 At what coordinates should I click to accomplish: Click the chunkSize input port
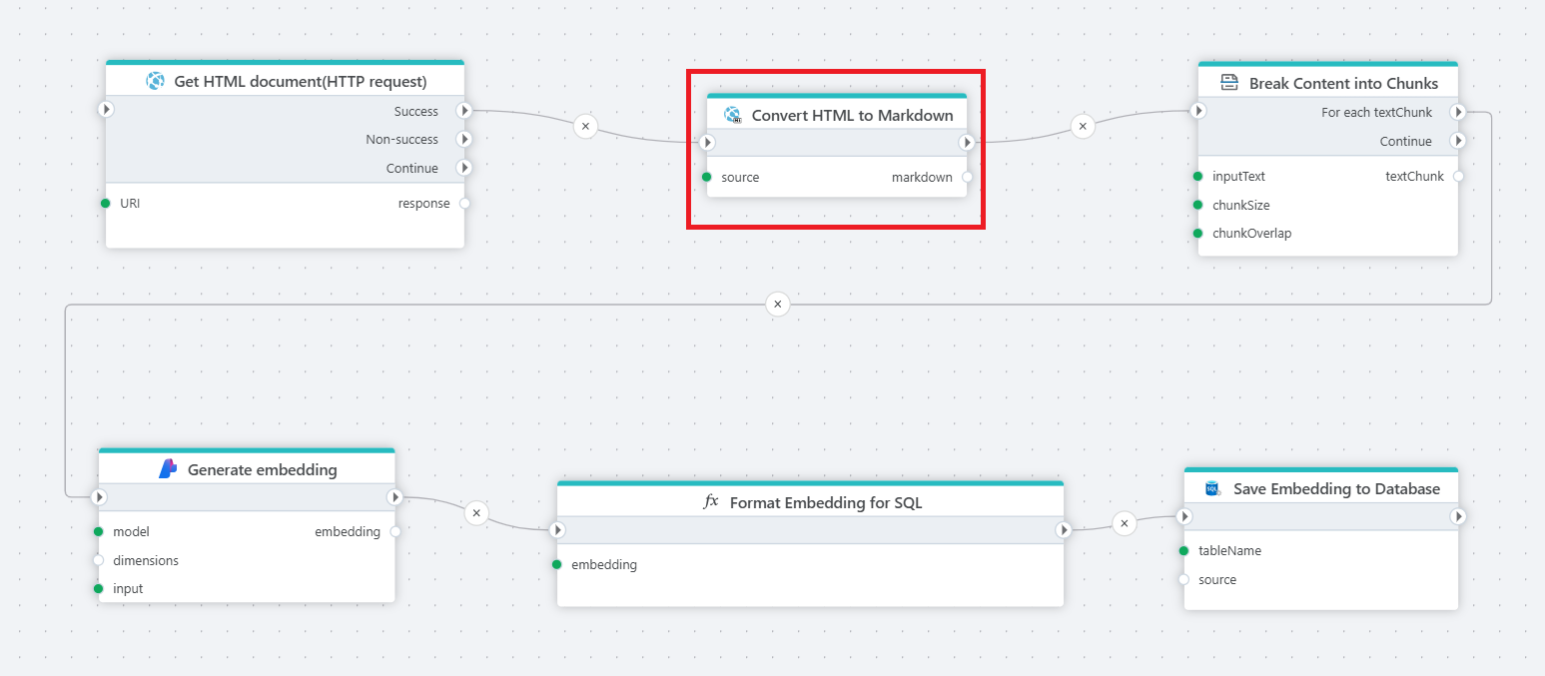click(x=1197, y=205)
